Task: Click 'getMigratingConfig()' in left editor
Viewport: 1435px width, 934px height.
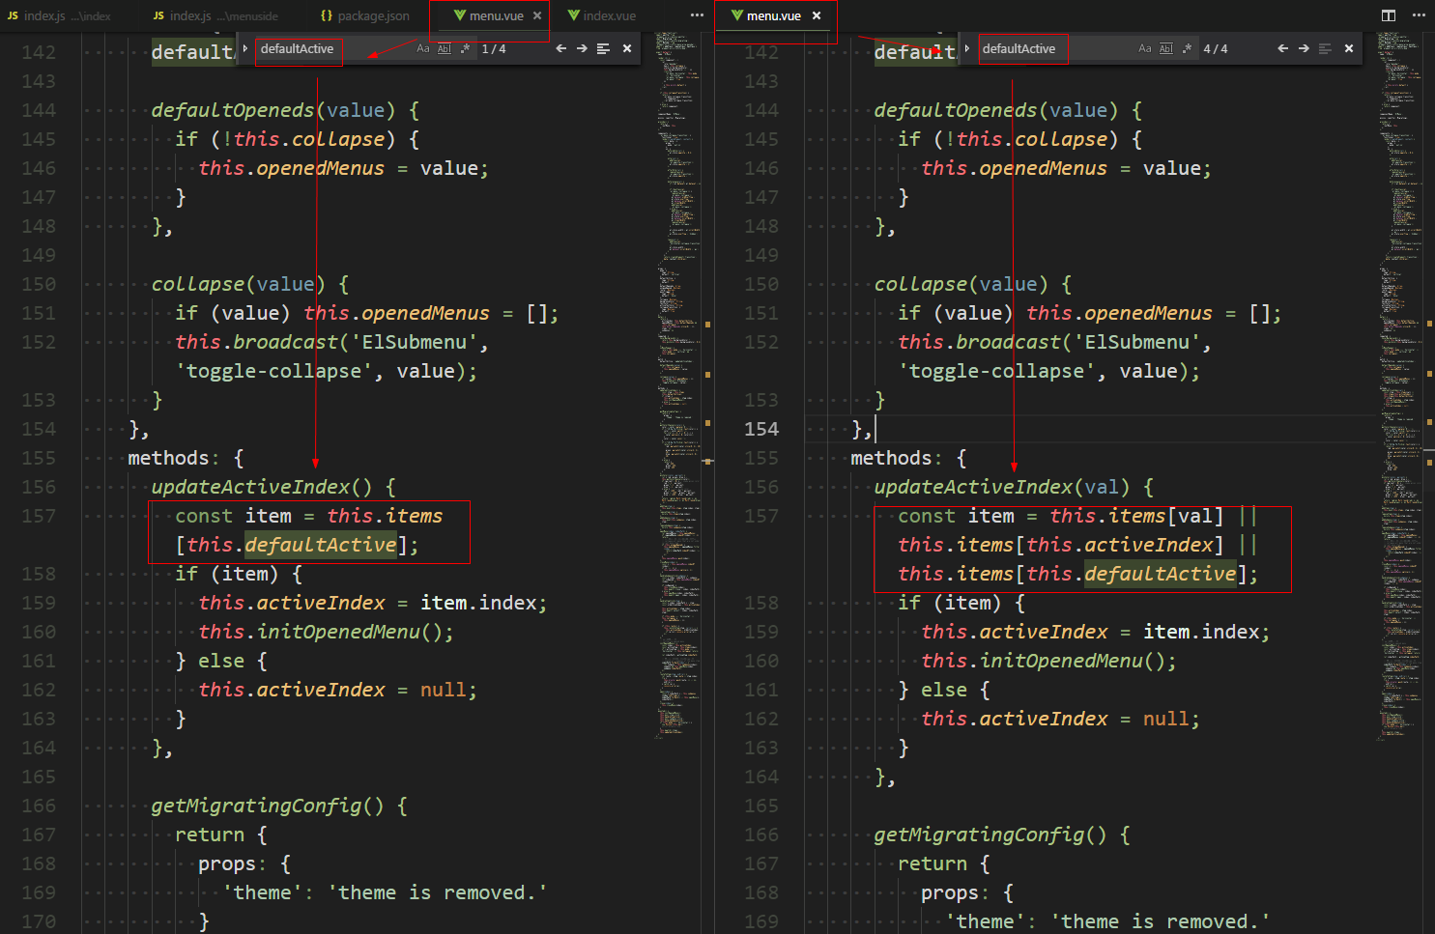Action: point(268,806)
